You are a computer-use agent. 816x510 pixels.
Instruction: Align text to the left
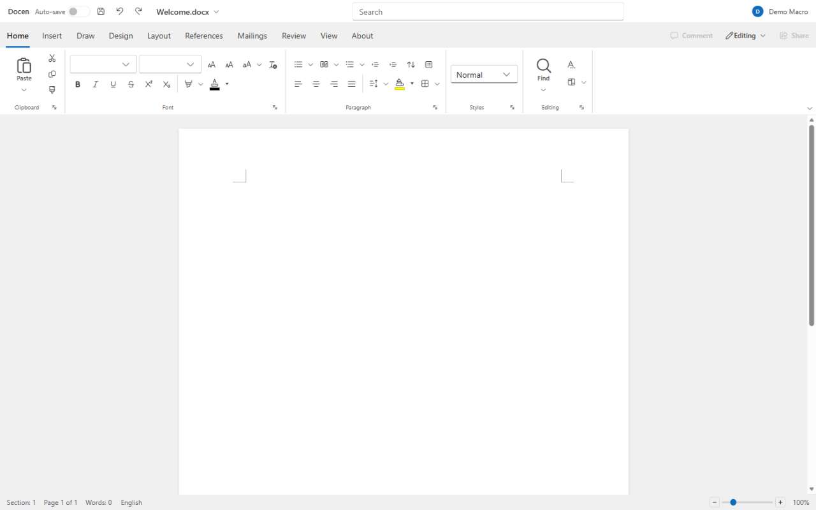[298, 84]
